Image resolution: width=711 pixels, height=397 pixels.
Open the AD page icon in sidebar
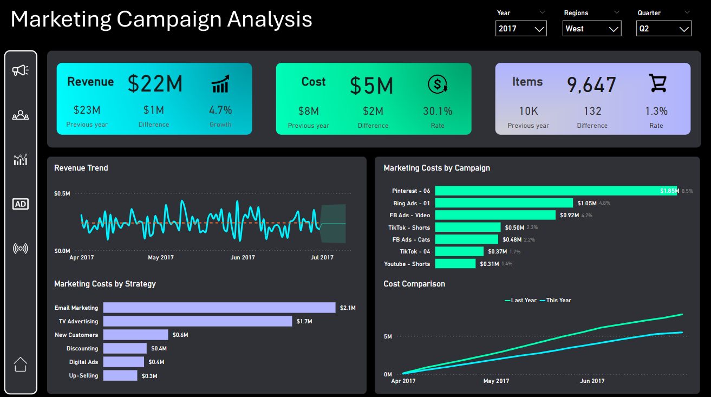coord(21,204)
